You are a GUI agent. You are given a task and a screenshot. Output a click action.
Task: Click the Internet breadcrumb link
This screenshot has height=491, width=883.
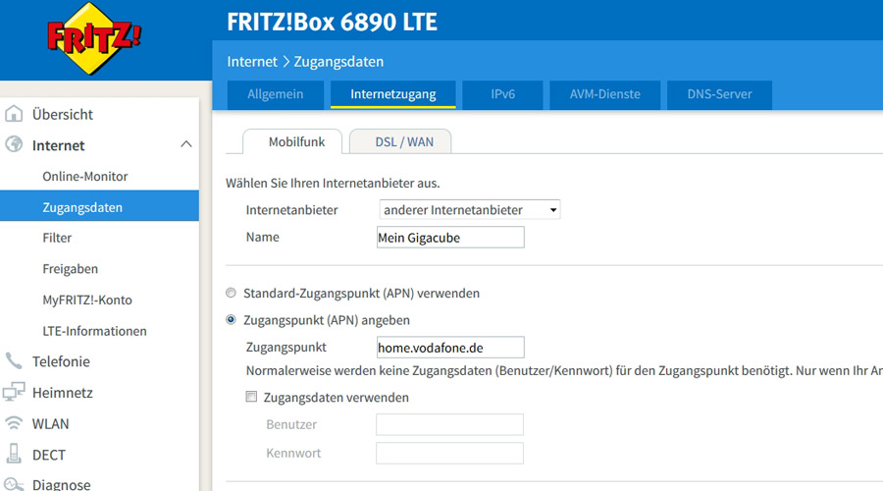(252, 62)
